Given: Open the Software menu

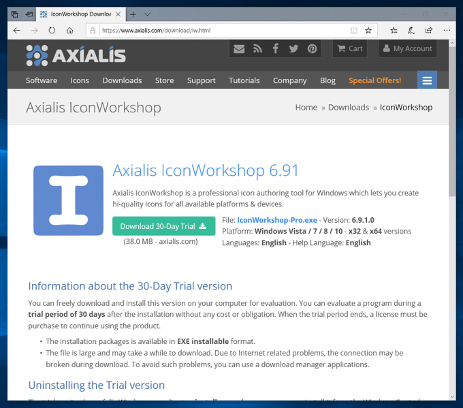Looking at the screenshot, I should coord(42,80).
